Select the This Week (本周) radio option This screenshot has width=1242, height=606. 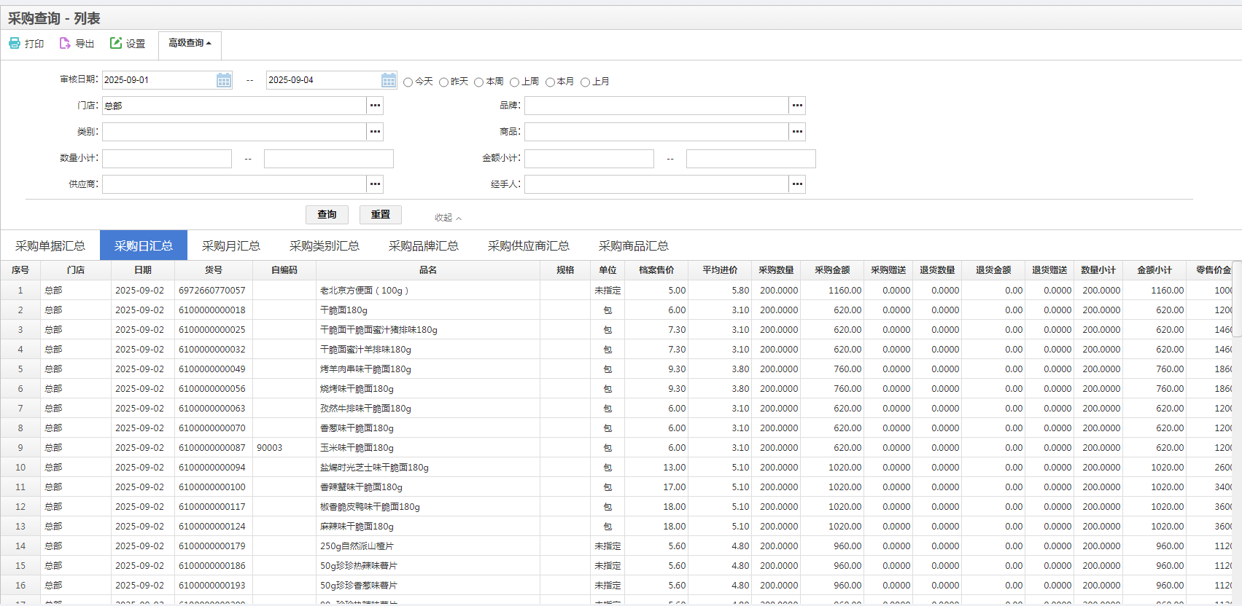coord(479,82)
